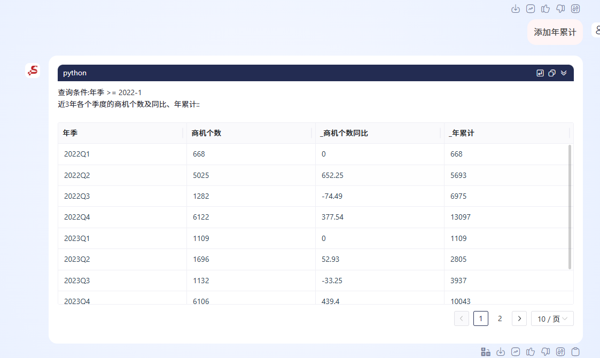Image resolution: width=600 pixels, height=358 pixels.
Task: Click the -74.49 year-over-year value
Action: (332, 196)
